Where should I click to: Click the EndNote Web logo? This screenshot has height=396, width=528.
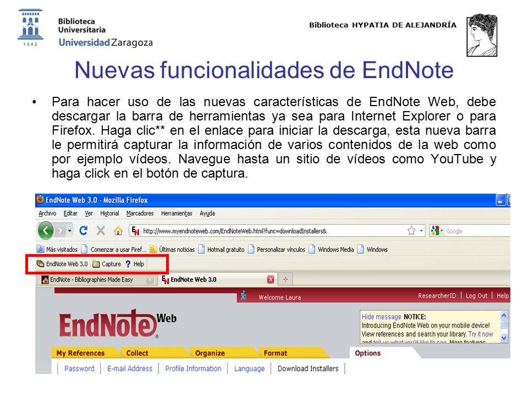[118, 323]
